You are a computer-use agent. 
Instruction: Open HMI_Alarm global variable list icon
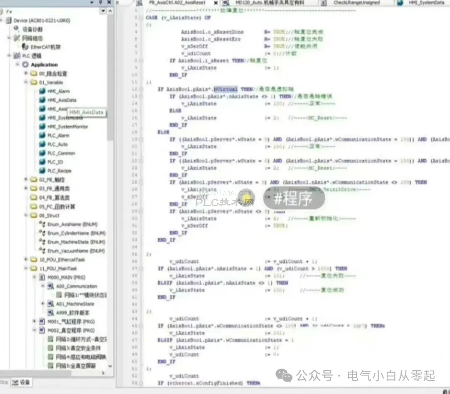42,91
